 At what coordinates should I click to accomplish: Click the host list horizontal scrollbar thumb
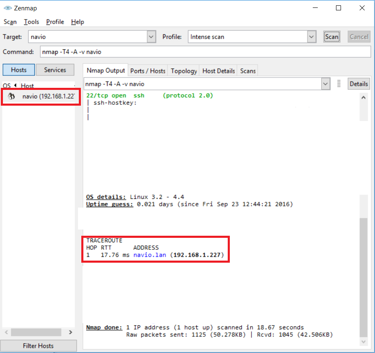point(36,332)
